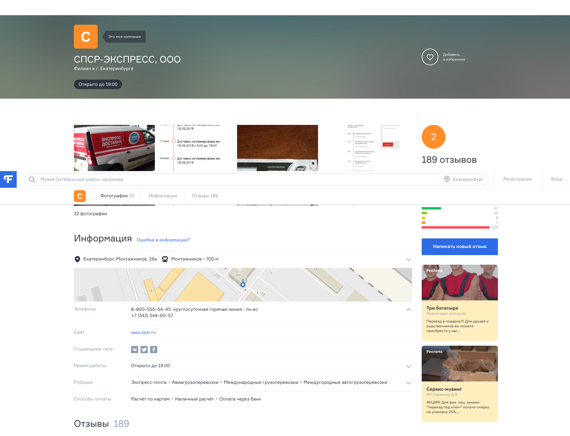Click the Flamp logo icon
570x436 pixels.
tap(8, 179)
